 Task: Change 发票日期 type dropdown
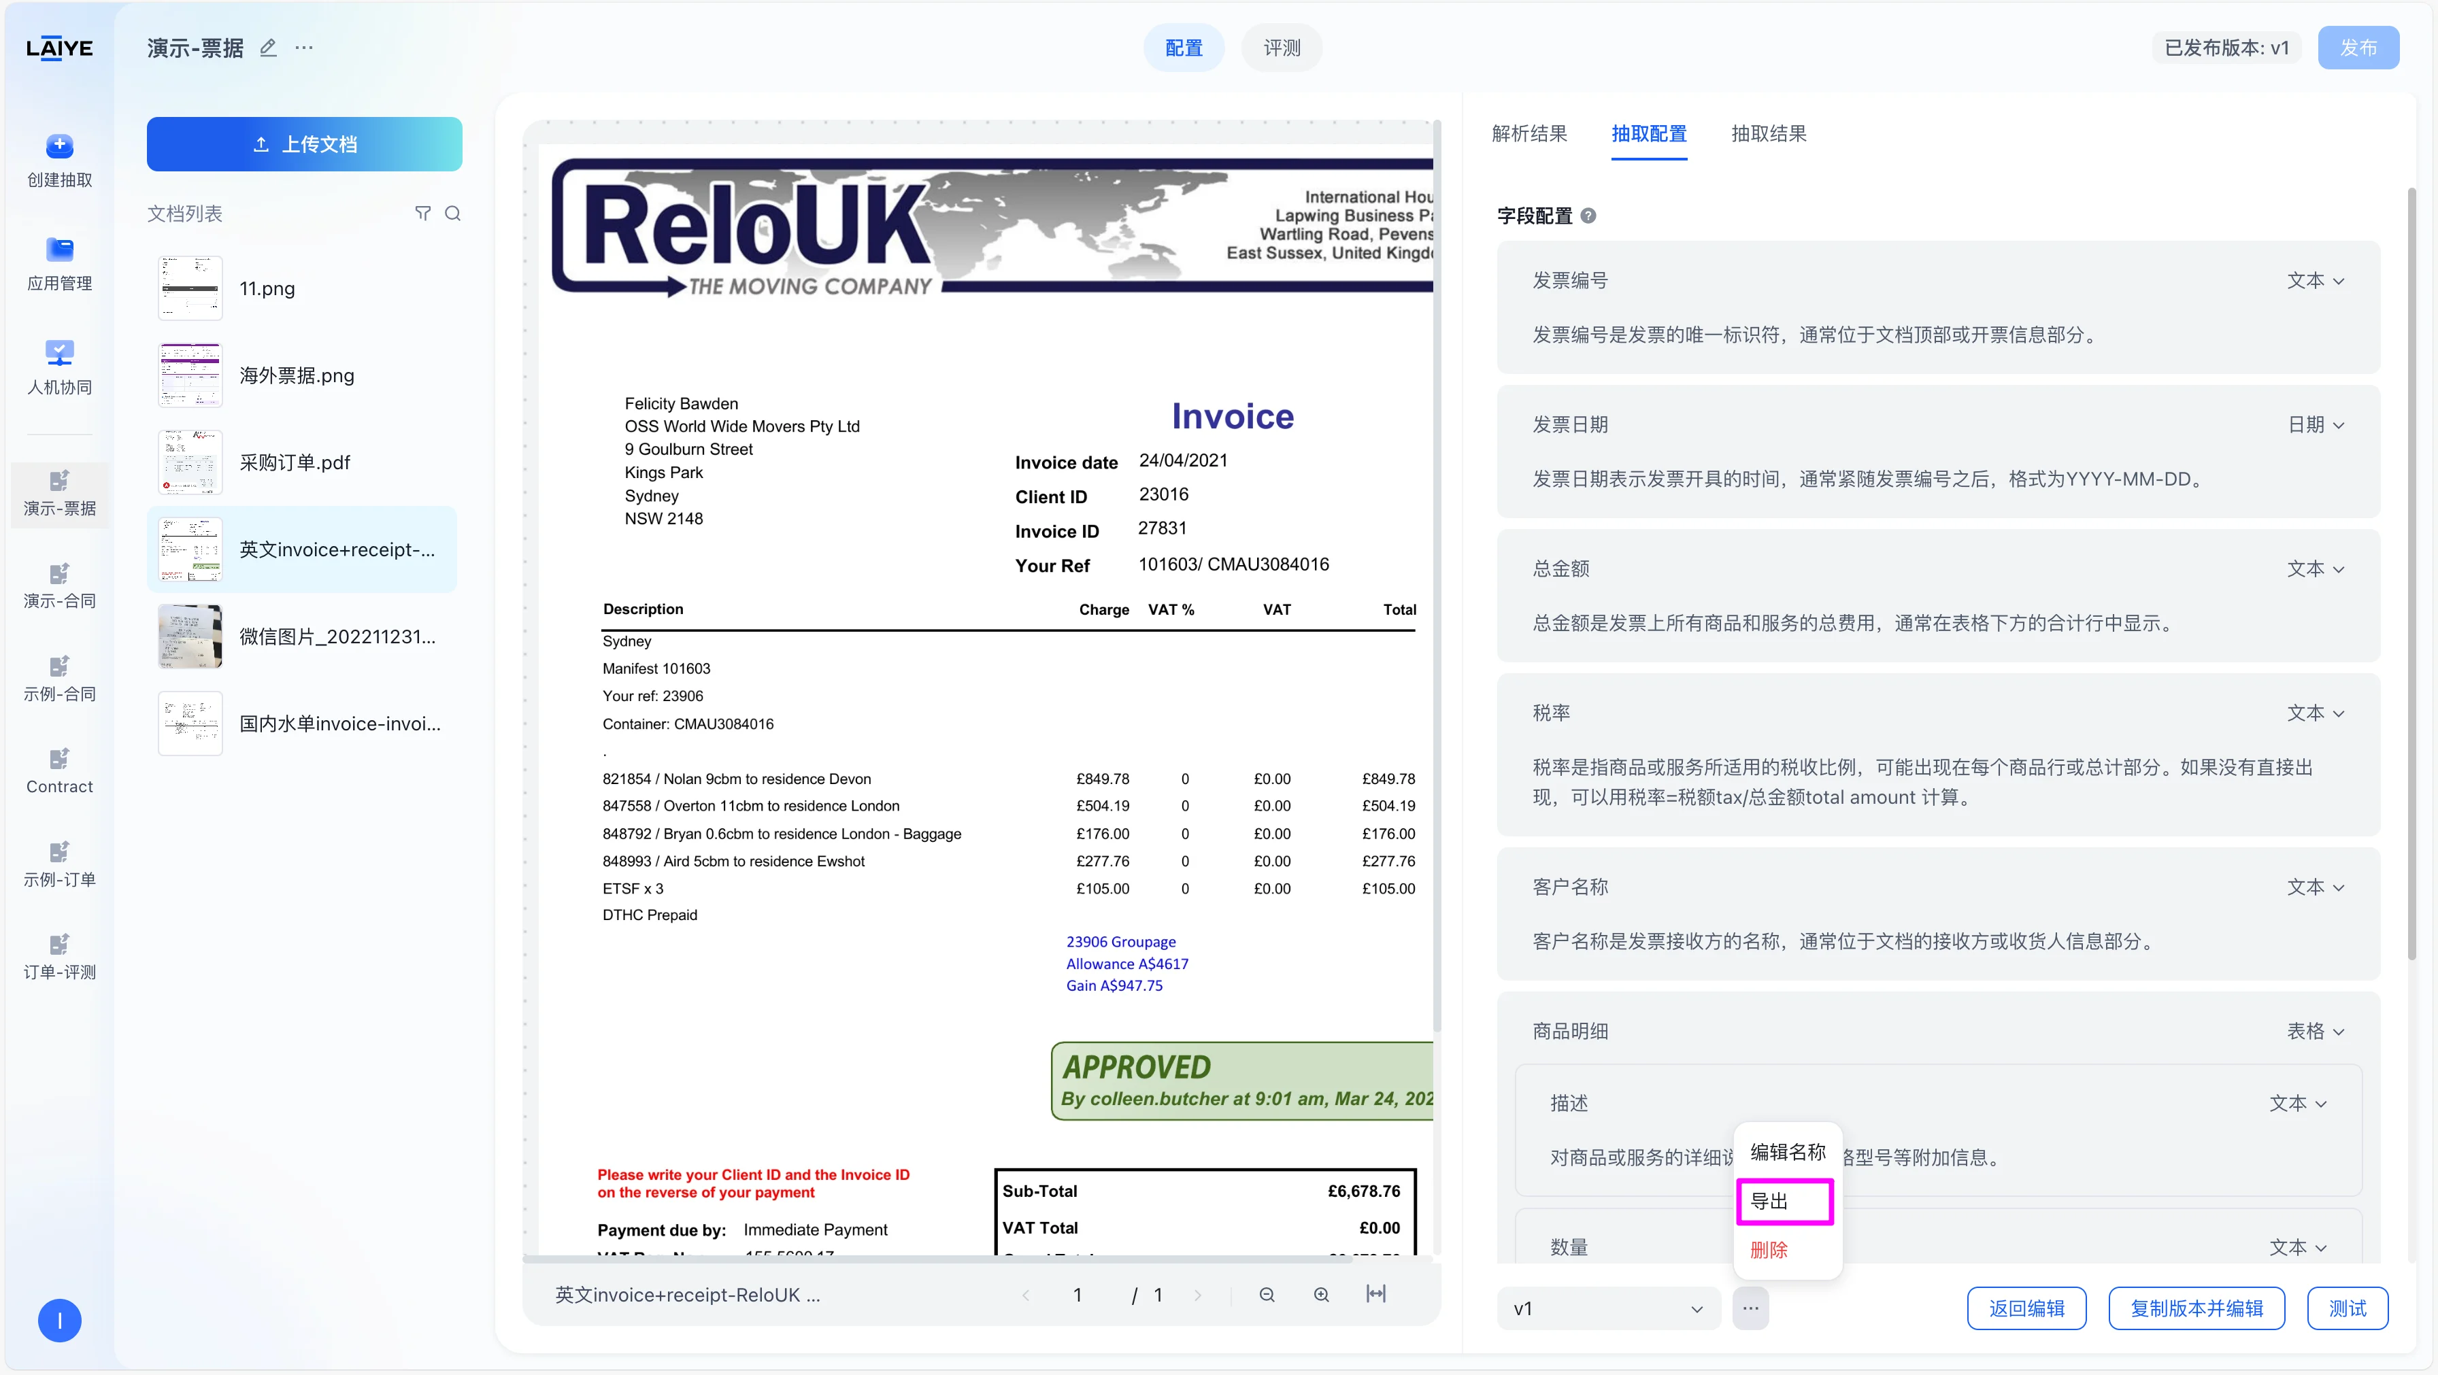point(2315,425)
